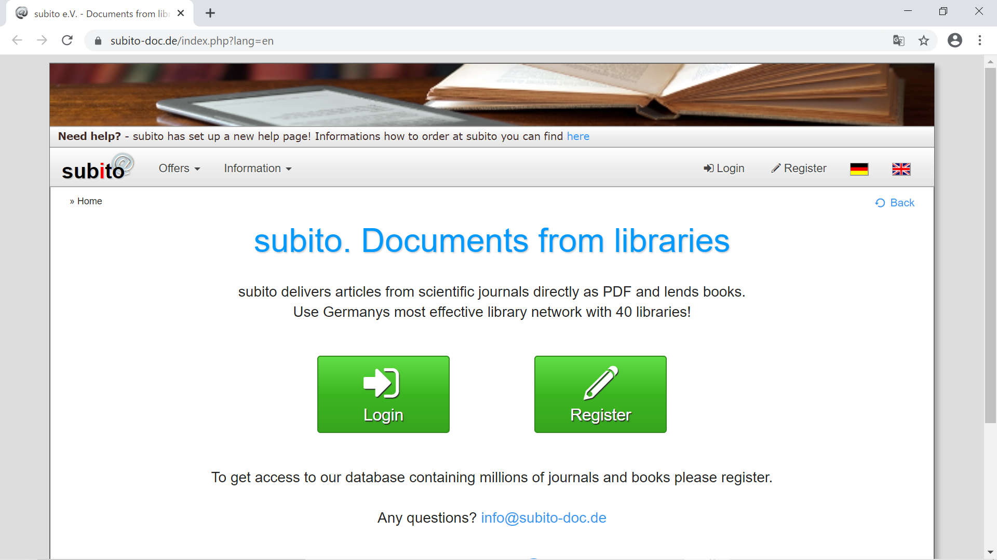Viewport: 997px width, 560px height.
Task: Open the Chrome profile avatar icon
Action: click(955, 40)
